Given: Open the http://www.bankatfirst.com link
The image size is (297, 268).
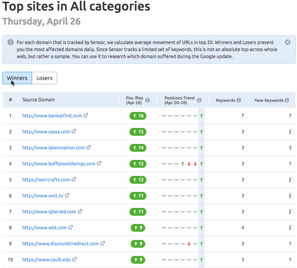Looking at the screenshot, I should pyautogui.click(x=52, y=116).
